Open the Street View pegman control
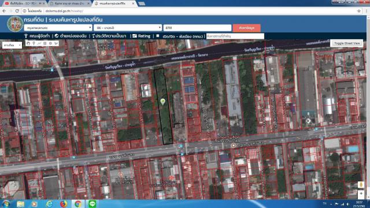This screenshot has height=208, width=370. click(361, 184)
